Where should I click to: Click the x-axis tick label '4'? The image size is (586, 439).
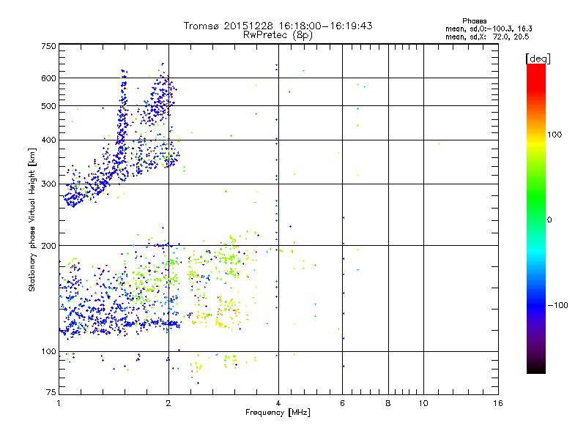click(278, 403)
